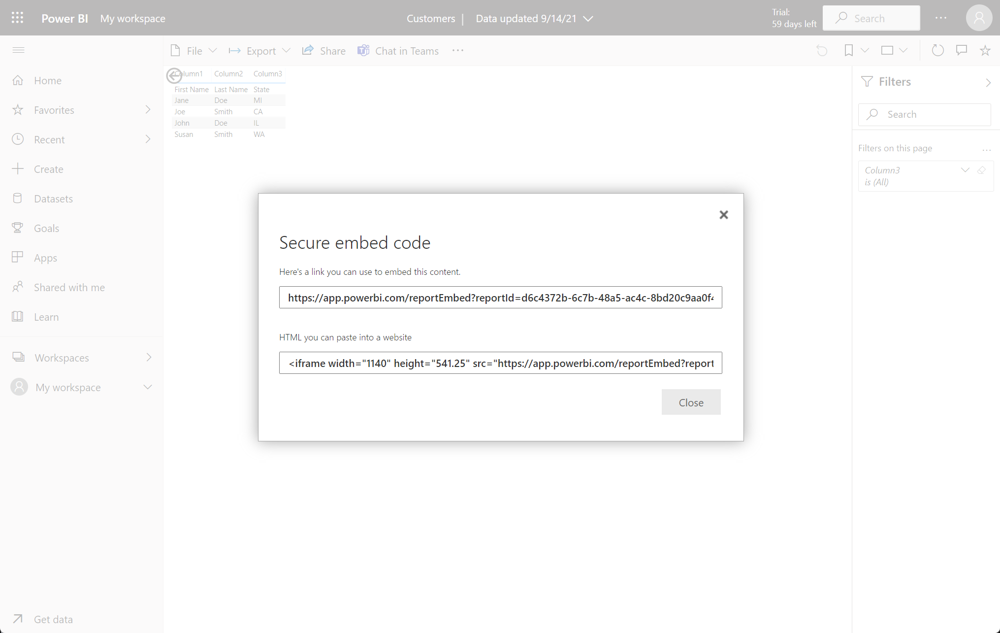
Task: Click the reset to default undo icon
Action: point(822,51)
